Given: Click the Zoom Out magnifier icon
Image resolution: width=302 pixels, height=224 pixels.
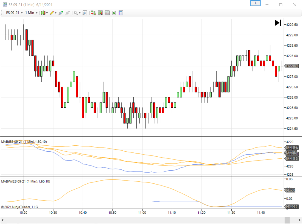Looking at the screenshot, I should (x=67, y=13).
